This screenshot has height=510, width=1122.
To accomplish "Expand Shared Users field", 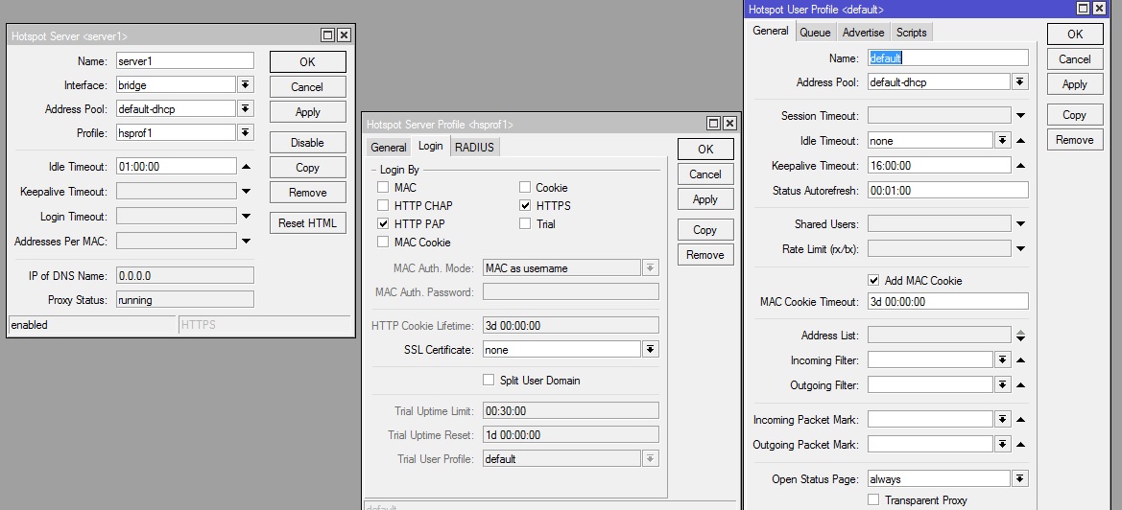I will [1021, 224].
